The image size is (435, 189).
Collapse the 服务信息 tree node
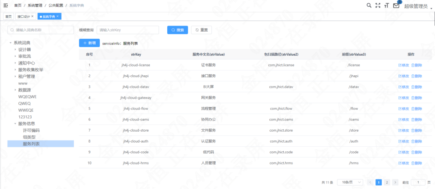(15, 124)
